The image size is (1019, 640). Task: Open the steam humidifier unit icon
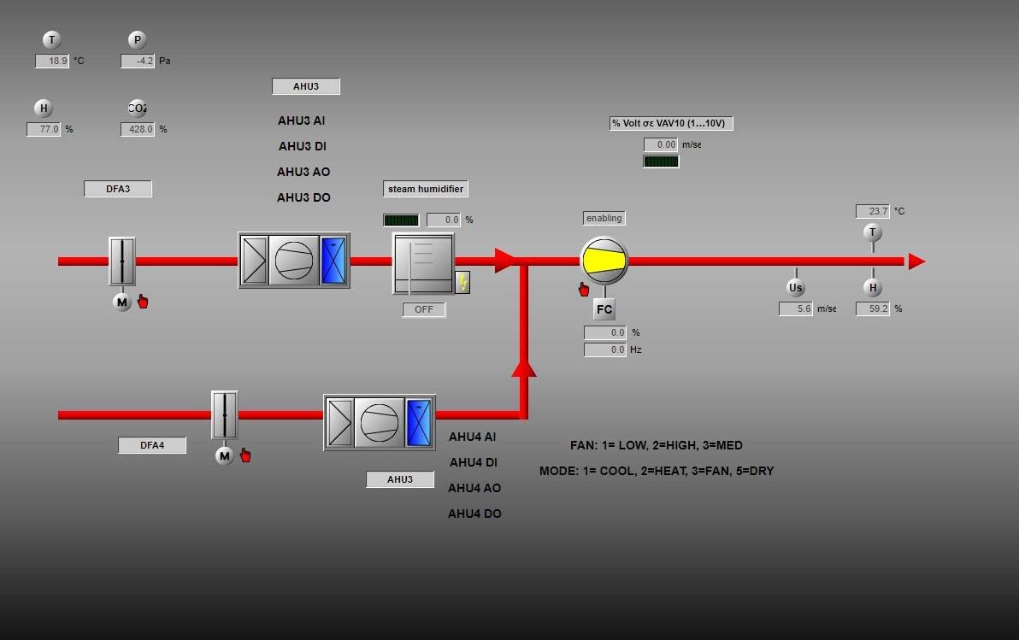click(x=423, y=264)
